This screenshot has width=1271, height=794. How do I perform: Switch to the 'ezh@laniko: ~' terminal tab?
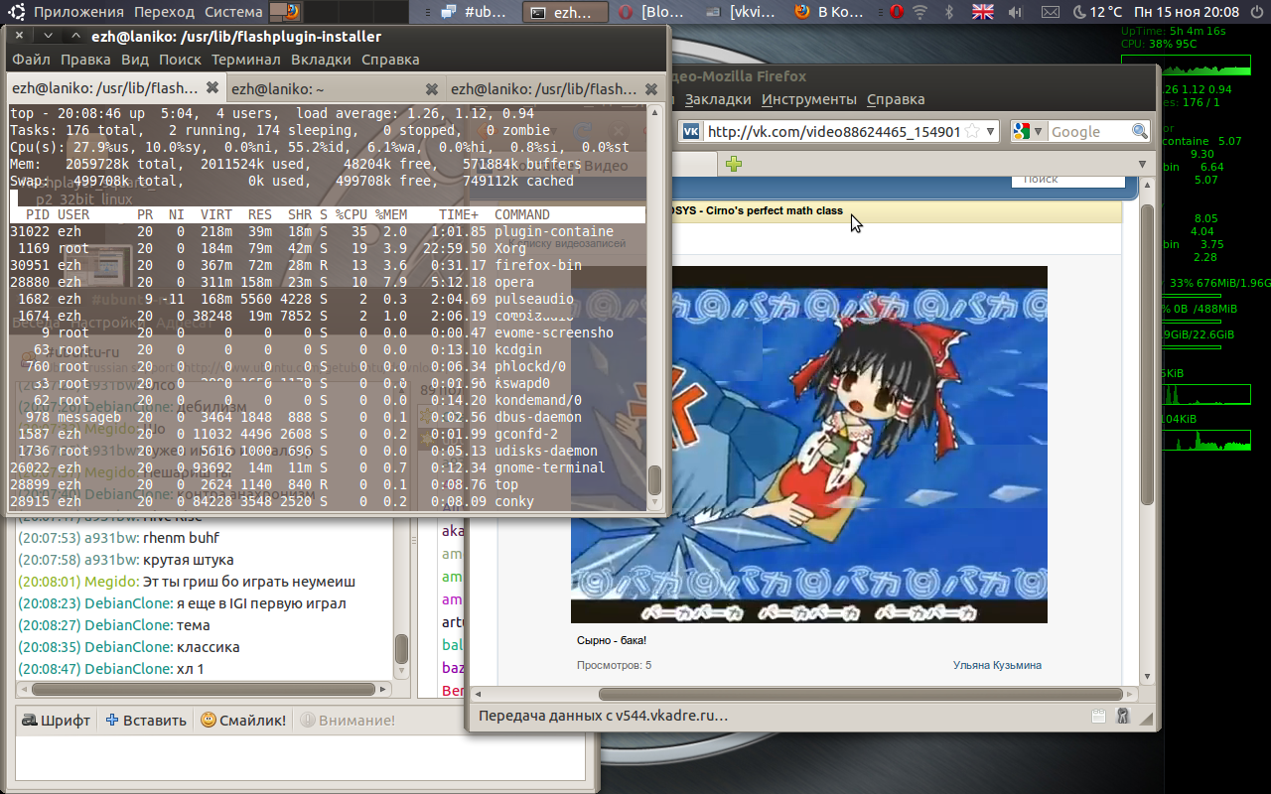(335, 88)
